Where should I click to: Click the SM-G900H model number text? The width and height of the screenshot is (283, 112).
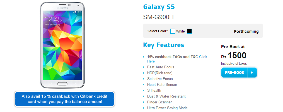click(x=158, y=17)
